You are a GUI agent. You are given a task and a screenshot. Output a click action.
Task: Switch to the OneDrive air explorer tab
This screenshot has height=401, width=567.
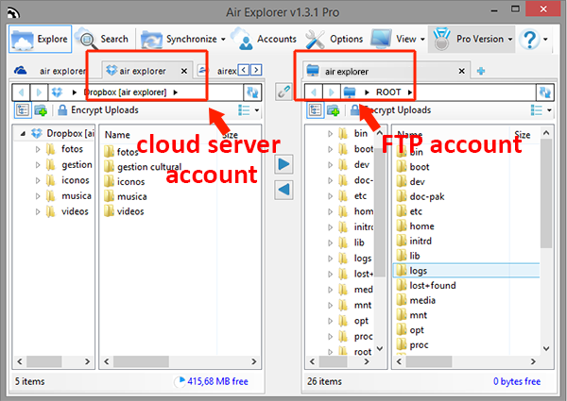[x=51, y=71]
